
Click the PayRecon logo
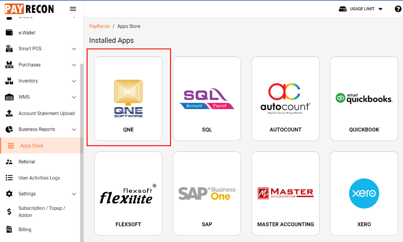[29, 9]
